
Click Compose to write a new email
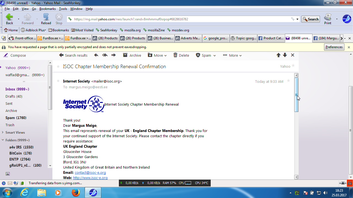point(15,55)
